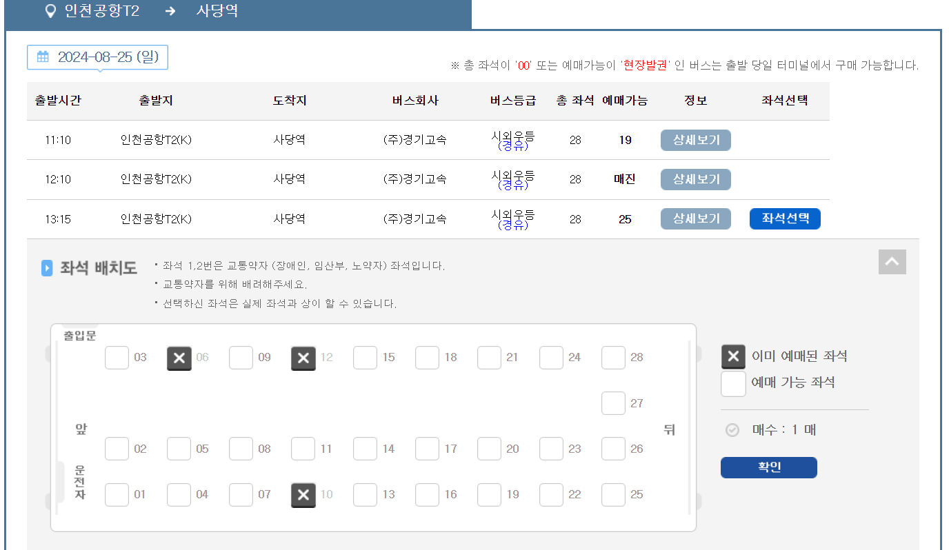Screen dimensions: 949x550
Task: Select seat 15 checkbox
Action: (365, 358)
